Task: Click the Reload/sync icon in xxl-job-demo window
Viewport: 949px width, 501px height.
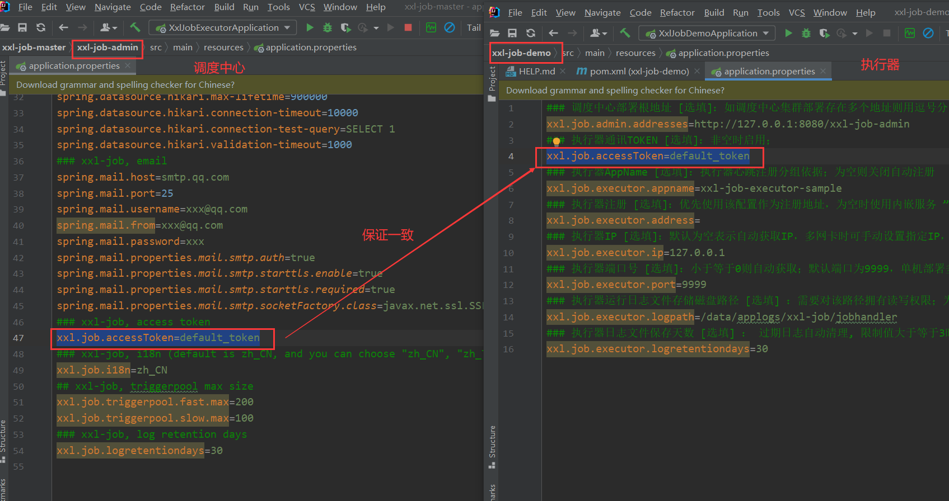Action: (531, 33)
